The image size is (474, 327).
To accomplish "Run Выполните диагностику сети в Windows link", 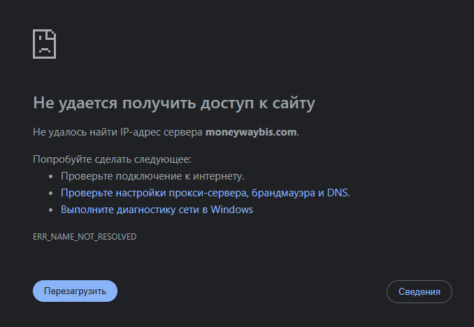I will pos(157,210).
